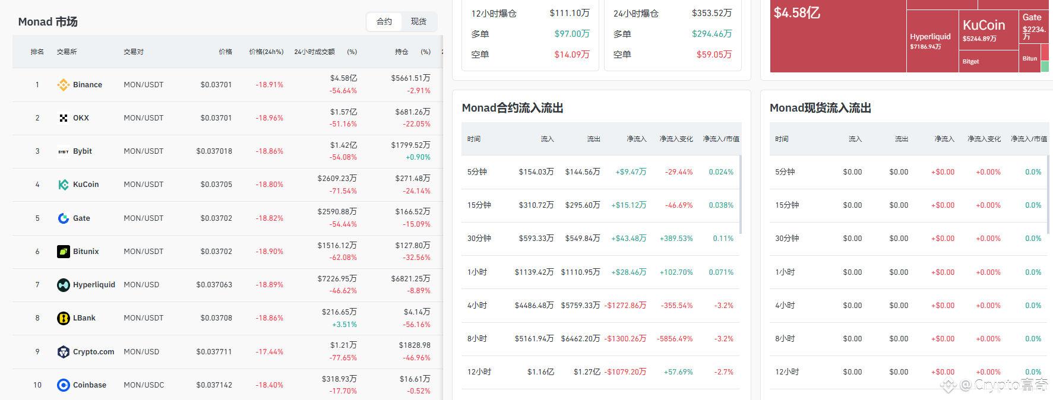
Task: Click the Bitunix exchange logo icon
Action: 63,252
